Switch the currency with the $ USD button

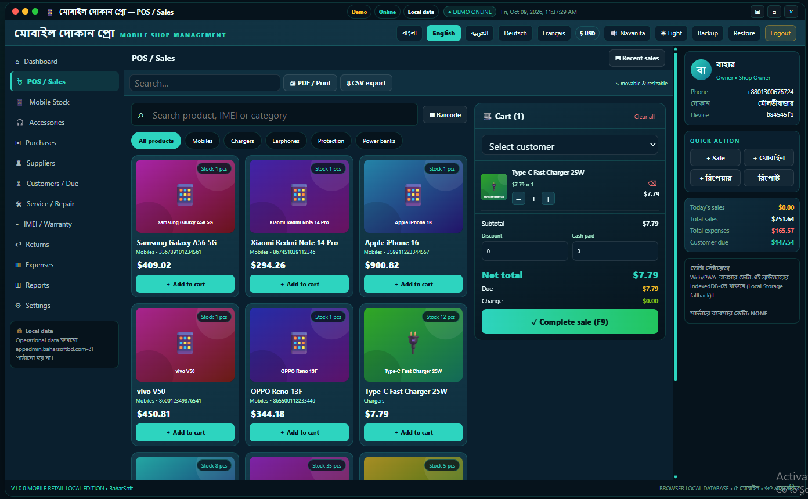click(x=587, y=33)
